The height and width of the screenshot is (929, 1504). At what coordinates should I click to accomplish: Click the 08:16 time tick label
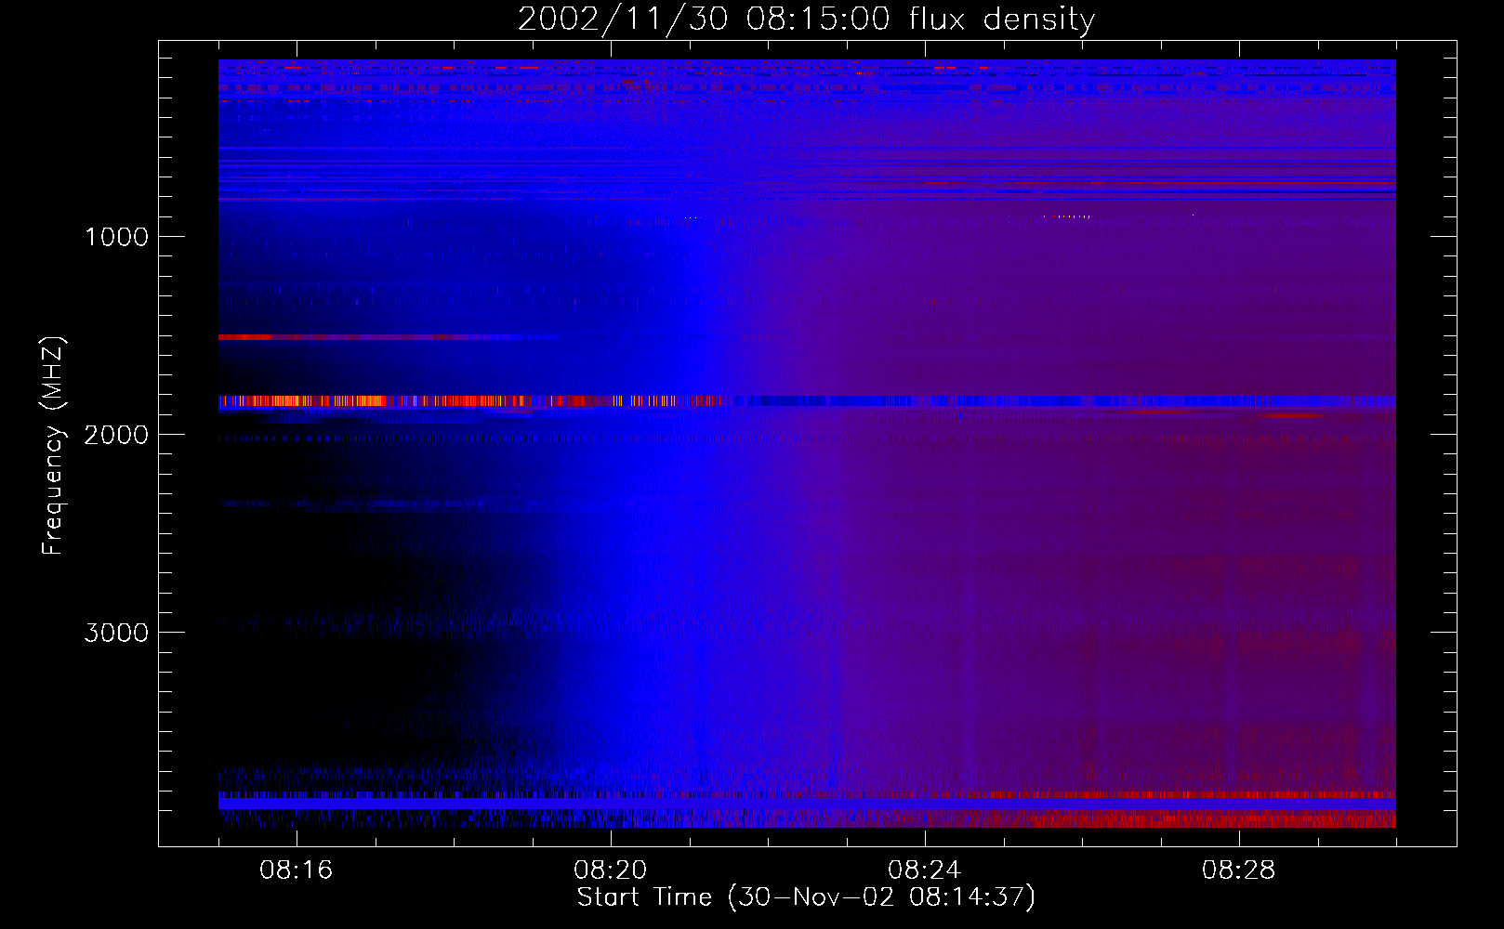[297, 870]
